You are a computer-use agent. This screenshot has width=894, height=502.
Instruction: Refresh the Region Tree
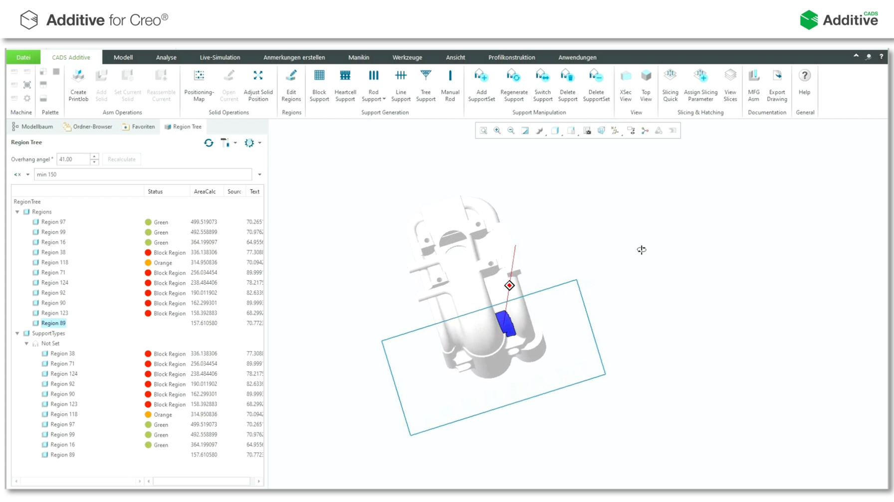(209, 143)
